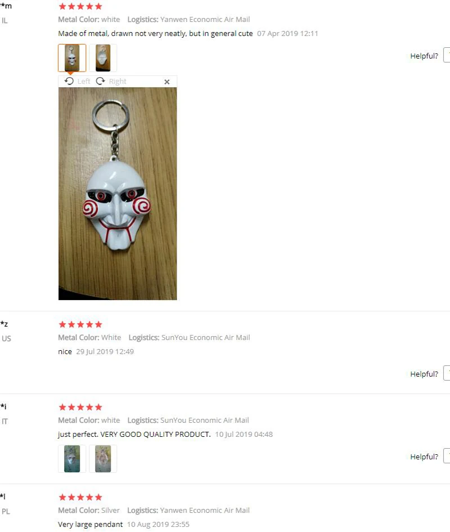Select first keychain thumbnail in IL review

coord(72,58)
